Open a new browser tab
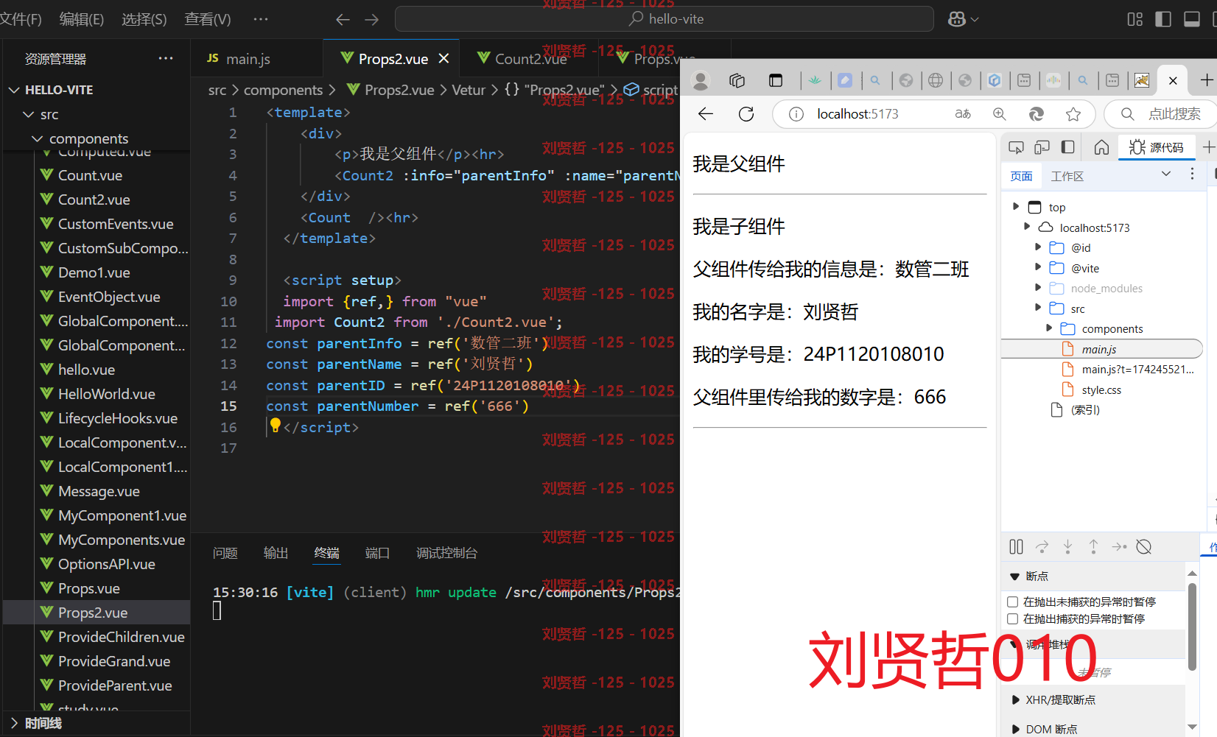The height and width of the screenshot is (737, 1217). click(x=1207, y=80)
